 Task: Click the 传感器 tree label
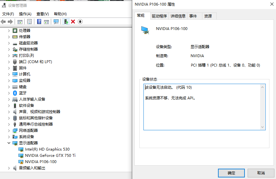(x=25, y=37)
